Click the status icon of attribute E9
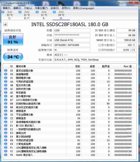The image size is (140, 162). (x=6, y=144)
